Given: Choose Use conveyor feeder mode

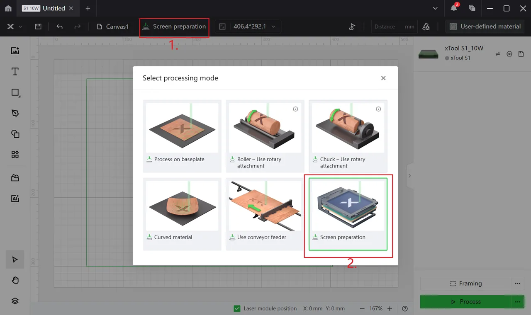Looking at the screenshot, I should (265, 214).
